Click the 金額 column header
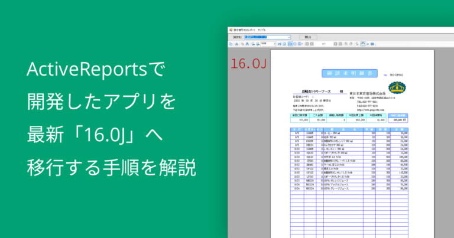Screen dimensions: 454x238 tap(399, 129)
